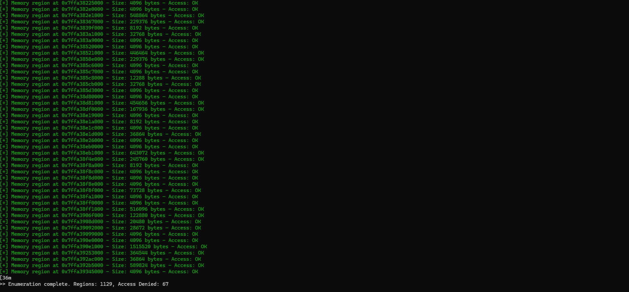Click address 0x7ffa383a1000 in output
The height and width of the screenshot is (292, 629).
pyautogui.click(x=82, y=34)
